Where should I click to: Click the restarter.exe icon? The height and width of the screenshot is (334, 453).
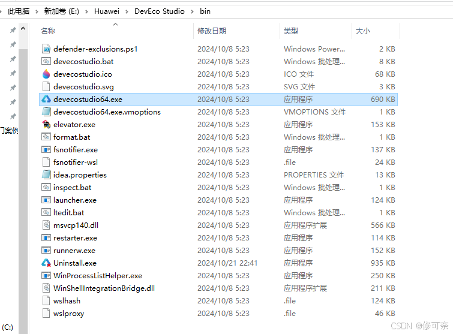coord(46,237)
